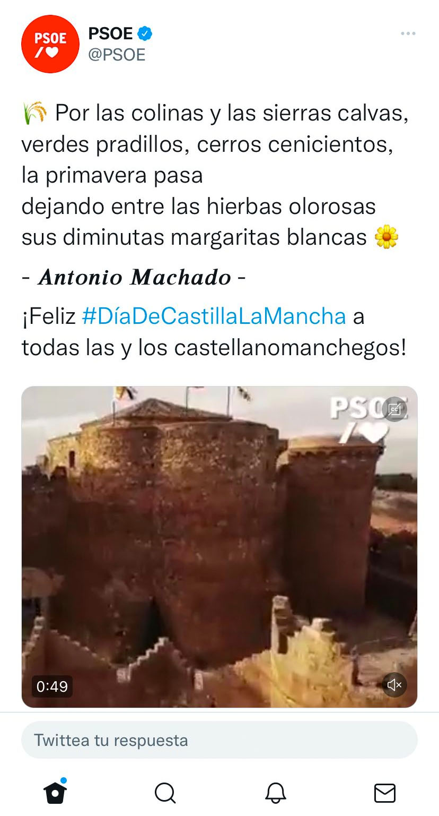The width and height of the screenshot is (439, 816).
Task: Open the @PSOE handle link
Action: click(117, 55)
